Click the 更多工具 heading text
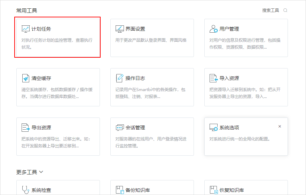Image resolution: width=306 pixels, height=195 pixels. [x=26, y=172]
